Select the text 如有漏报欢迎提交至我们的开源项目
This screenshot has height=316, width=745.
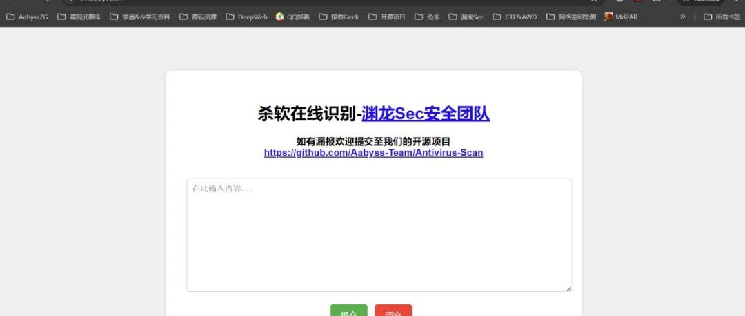pos(373,141)
